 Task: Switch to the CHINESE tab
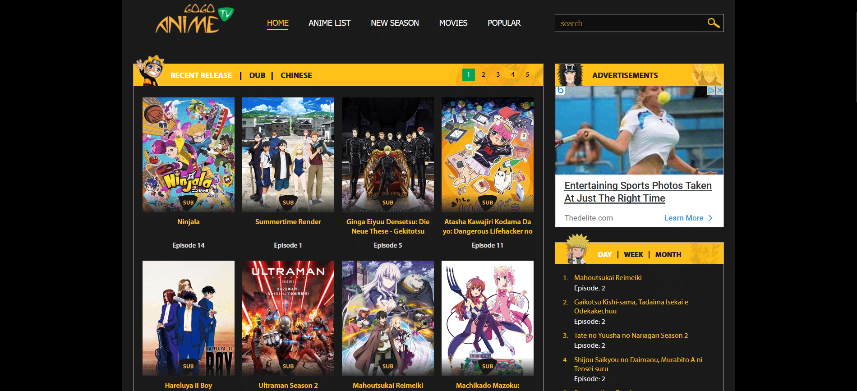click(x=296, y=75)
